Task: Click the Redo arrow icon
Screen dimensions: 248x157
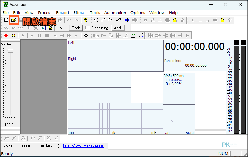Action: (76, 20)
